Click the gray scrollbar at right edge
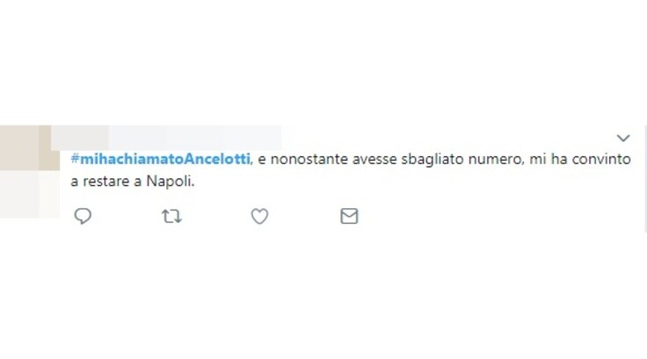The height and width of the screenshot is (359, 647). pos(645,179)
